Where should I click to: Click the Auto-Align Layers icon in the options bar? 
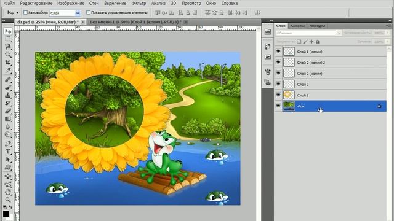[257, 12]
